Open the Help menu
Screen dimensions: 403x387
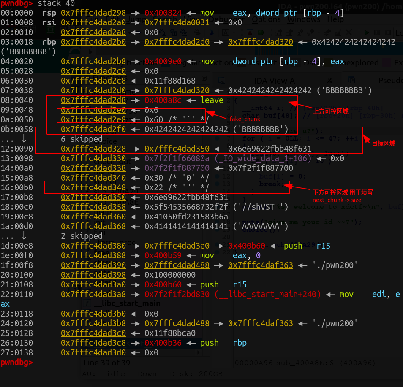coord(334,19)
